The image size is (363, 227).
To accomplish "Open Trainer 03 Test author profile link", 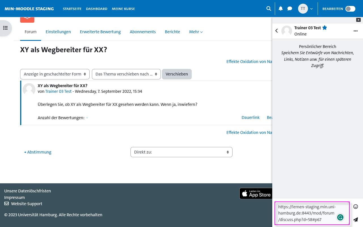I will pyautogui.click(x=58, y=91).
